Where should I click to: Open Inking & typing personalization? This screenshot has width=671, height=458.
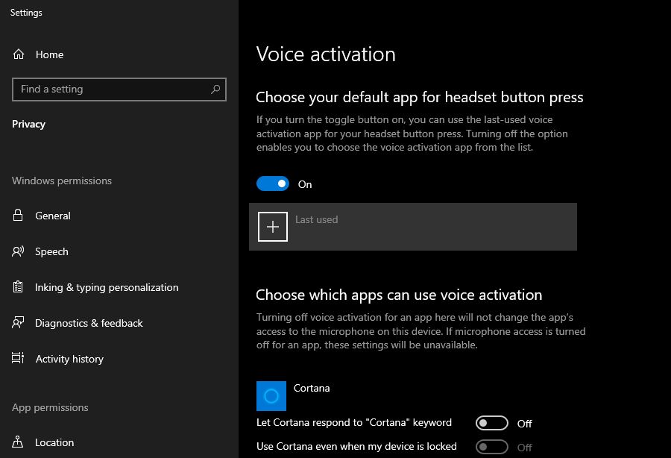(x=107, y=287)
